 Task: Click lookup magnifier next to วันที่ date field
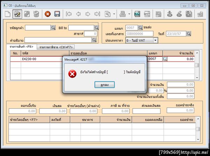click(189, 34)
